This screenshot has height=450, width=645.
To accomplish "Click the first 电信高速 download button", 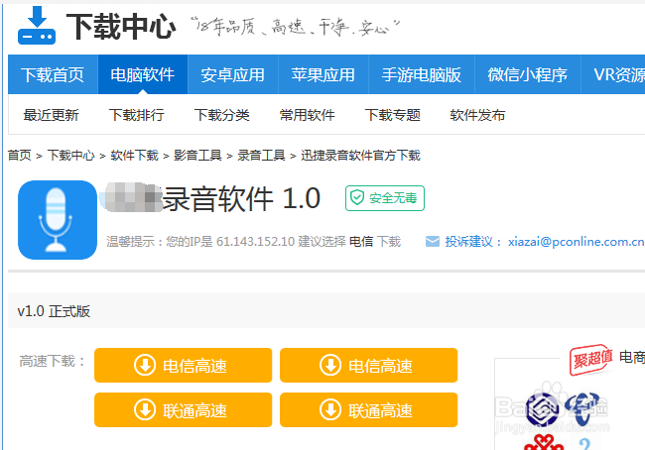I will 183,366.
